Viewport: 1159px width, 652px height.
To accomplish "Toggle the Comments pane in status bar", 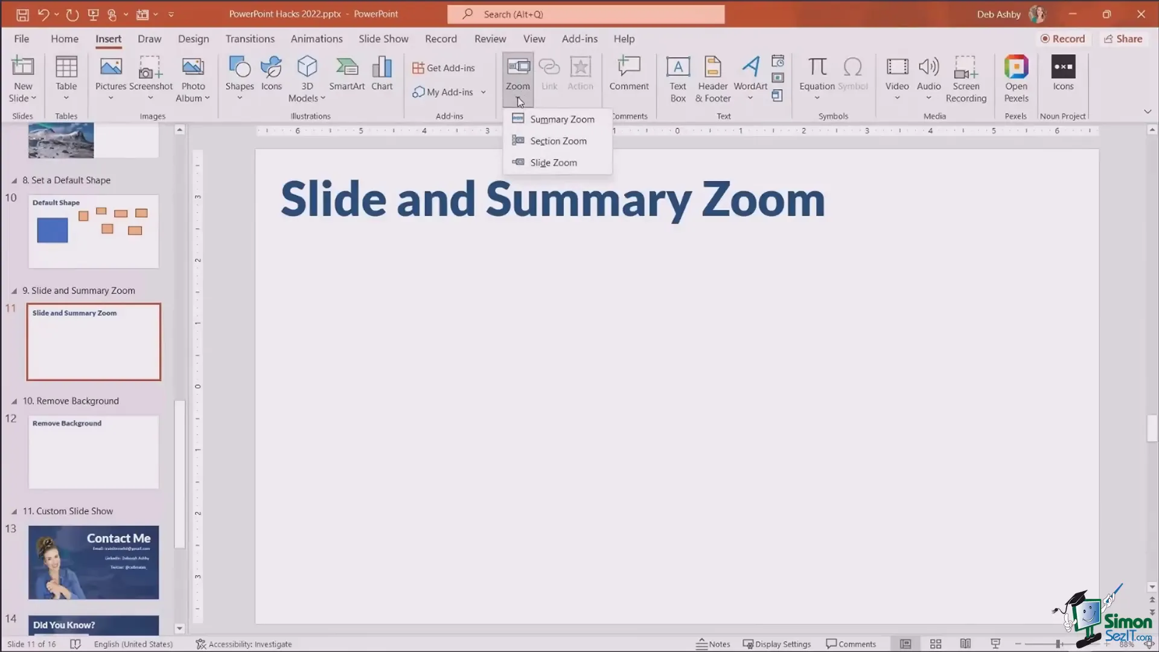I will [x=851, y=644].
